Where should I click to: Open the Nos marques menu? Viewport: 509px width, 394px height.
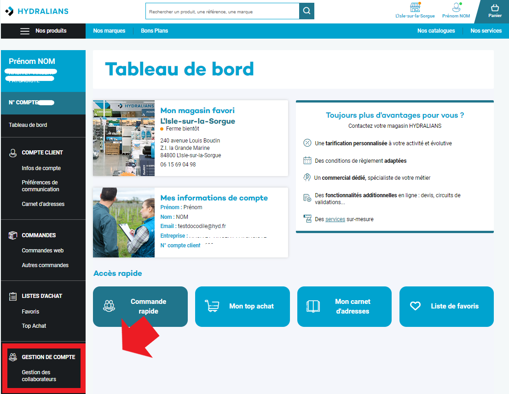coord(109,31)
